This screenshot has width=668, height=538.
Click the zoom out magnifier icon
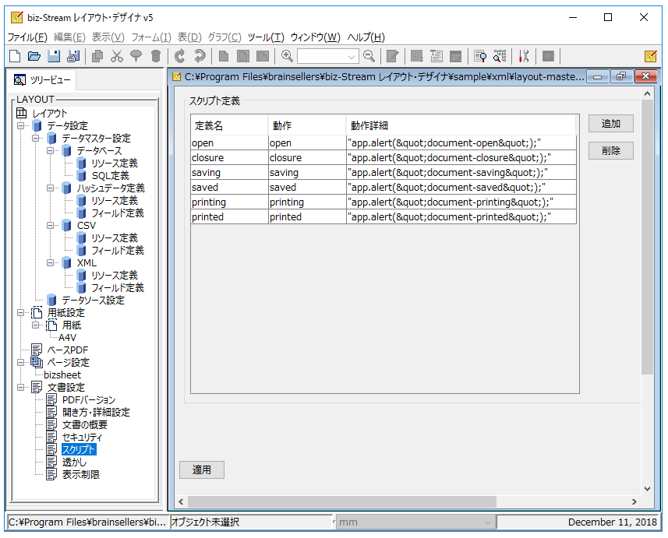(x=369, y=56)
